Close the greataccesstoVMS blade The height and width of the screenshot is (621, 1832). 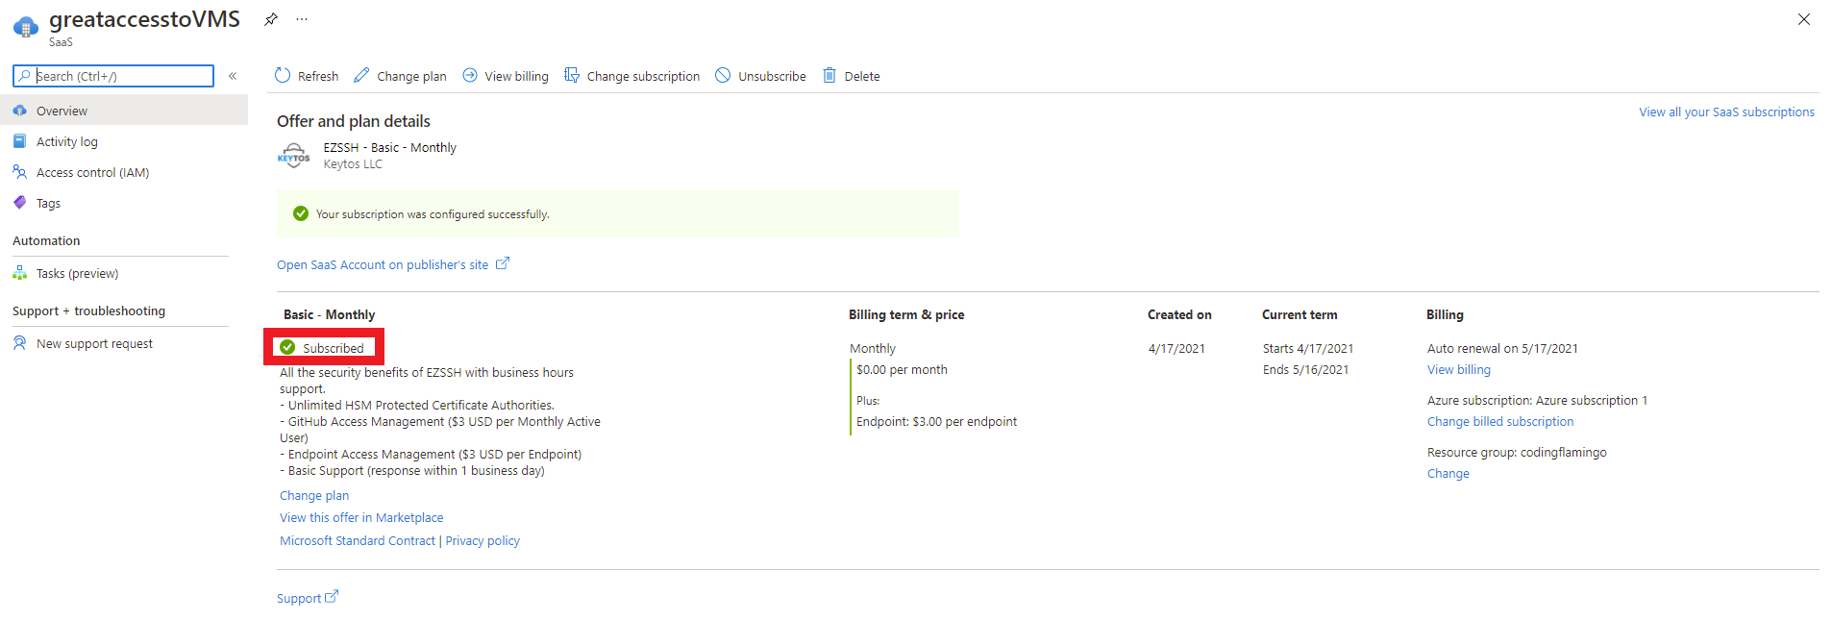pyautogui.click(x=1804, y=19)
